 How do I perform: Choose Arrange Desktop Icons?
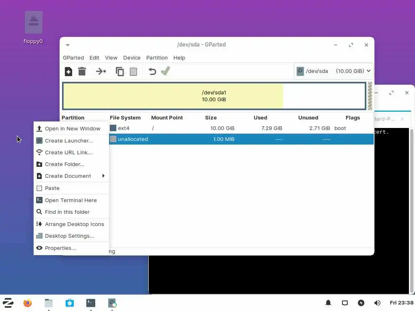tap(71, 224)
